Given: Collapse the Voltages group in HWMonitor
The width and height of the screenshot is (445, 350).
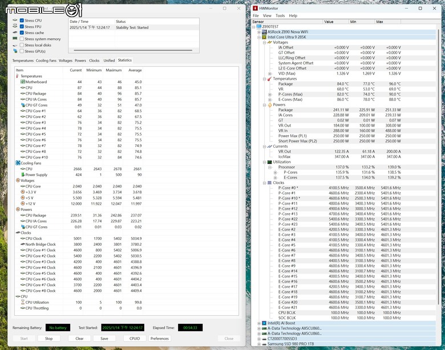Looking at the screenshot, I should click(264, 43).
